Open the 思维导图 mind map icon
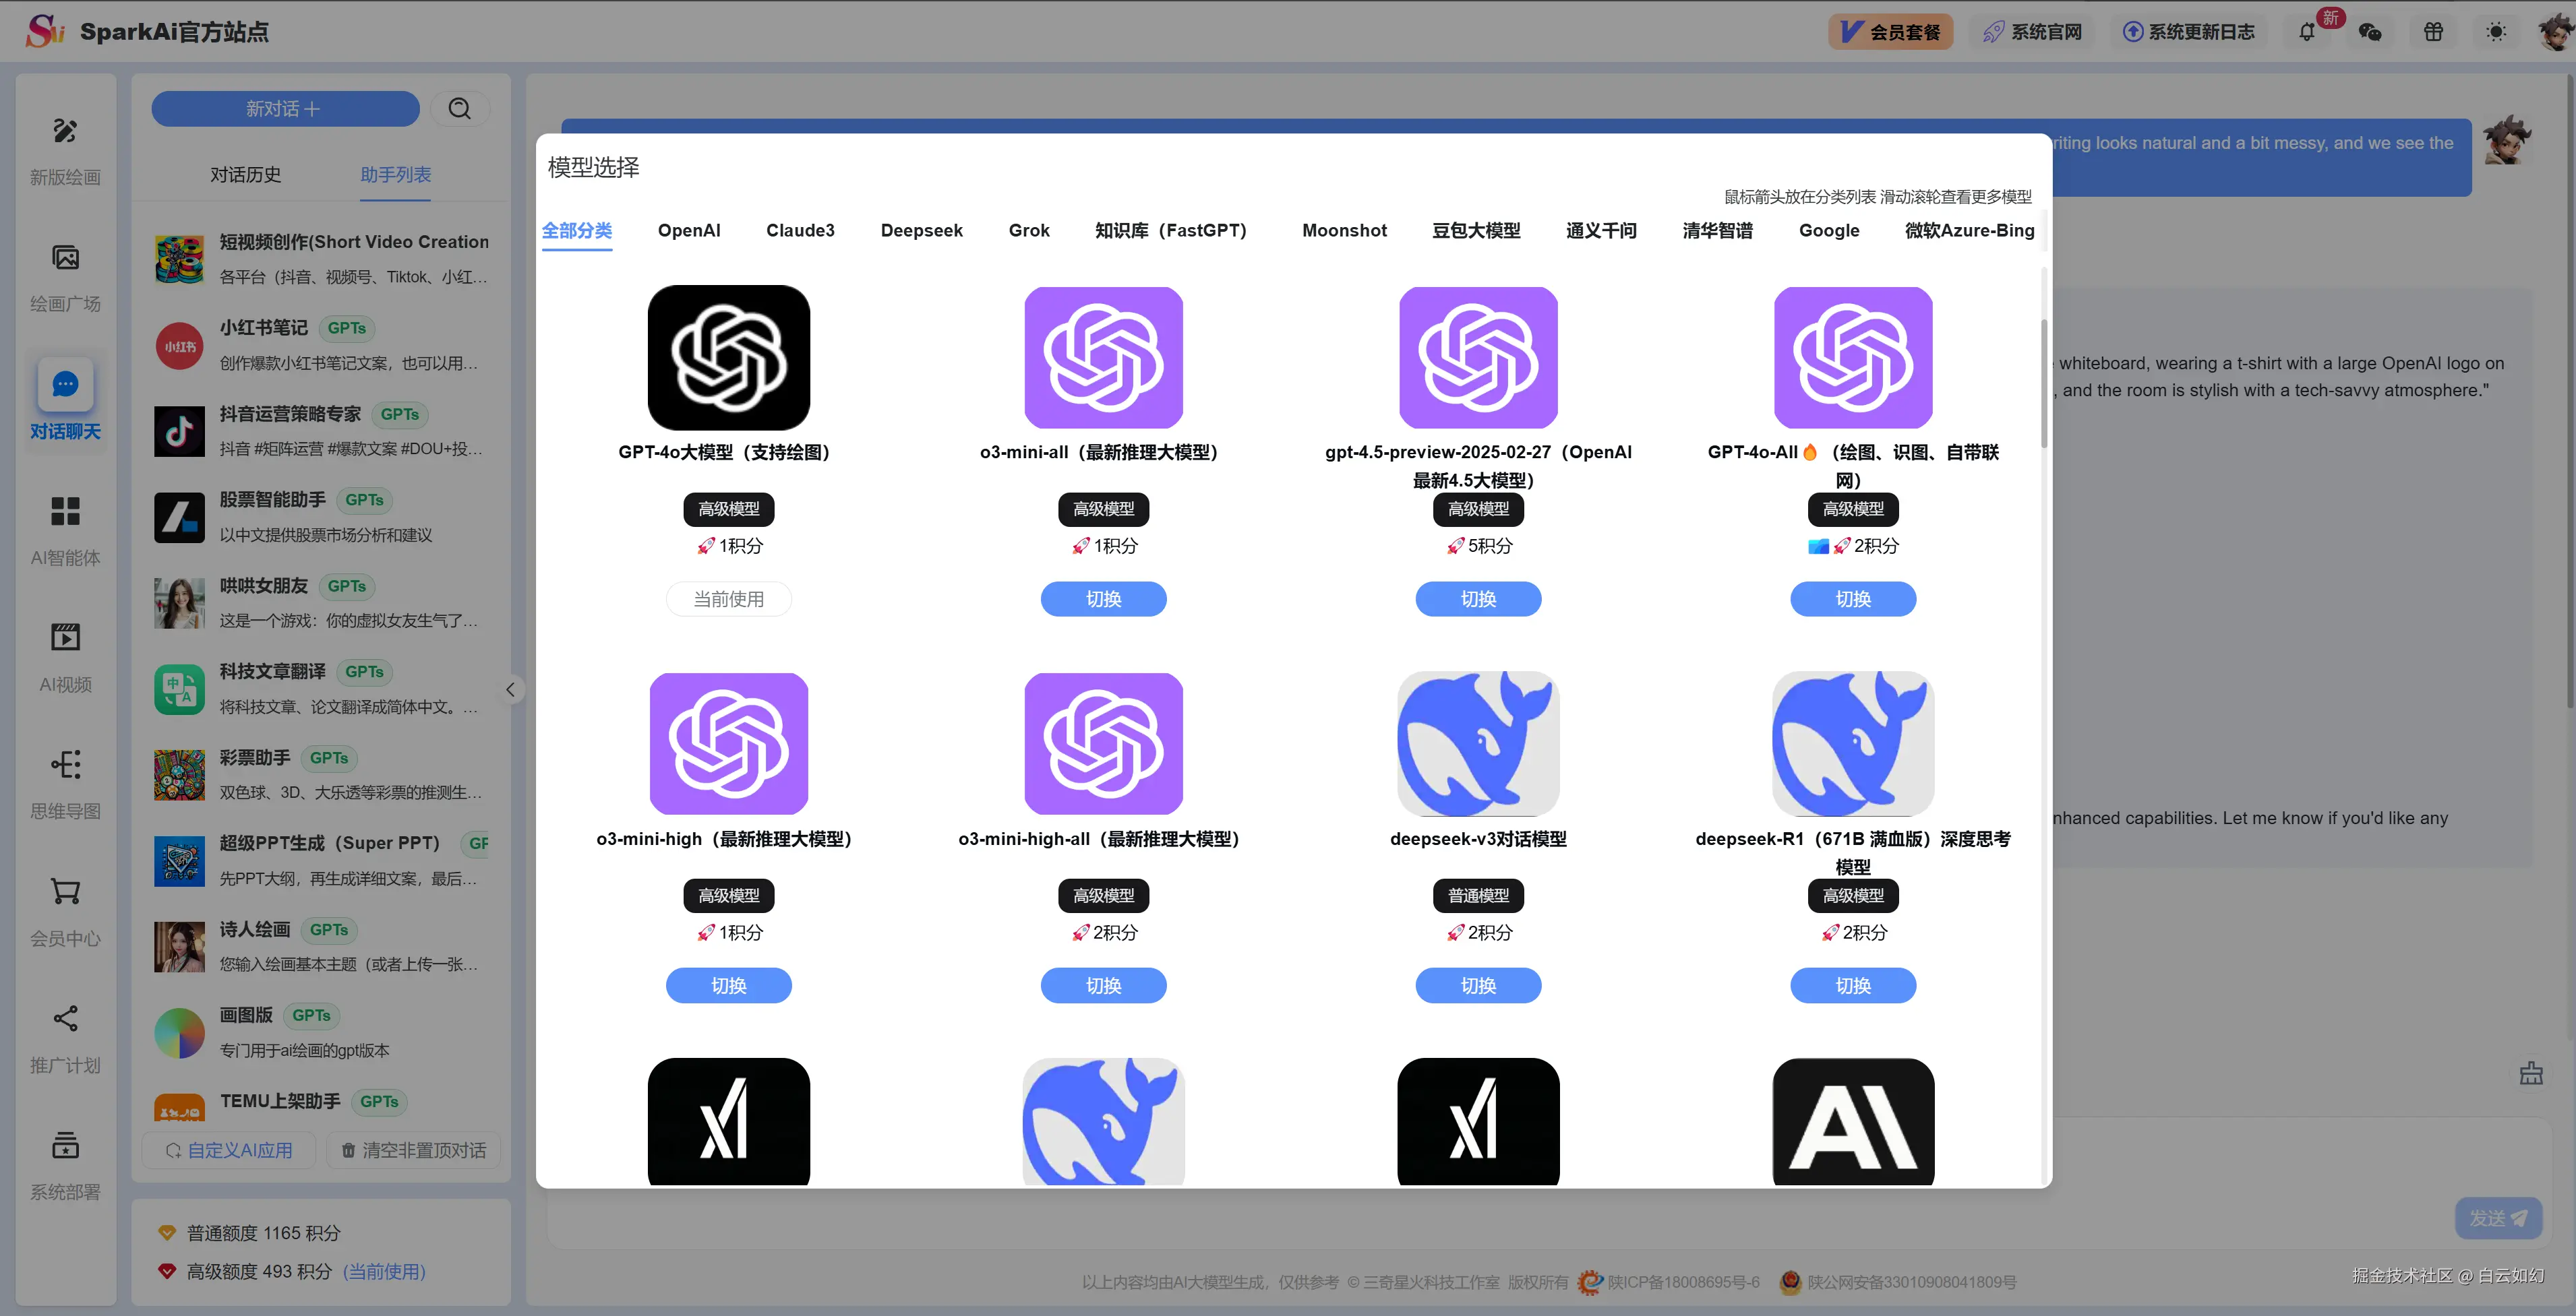2576x1316 pixels. click(x=65, y=764)
